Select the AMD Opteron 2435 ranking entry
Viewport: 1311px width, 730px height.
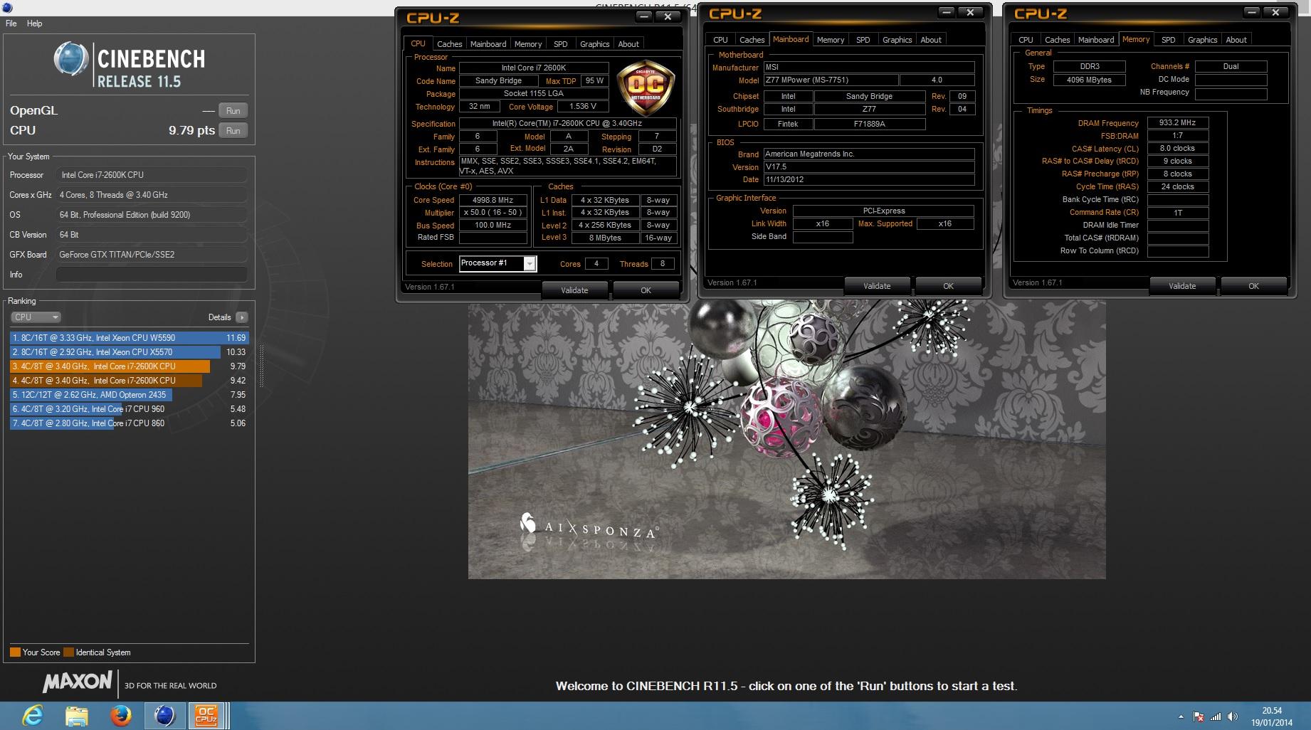(129, 395)
